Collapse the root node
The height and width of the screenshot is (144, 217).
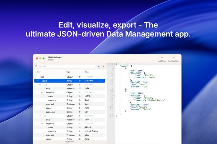36,77
